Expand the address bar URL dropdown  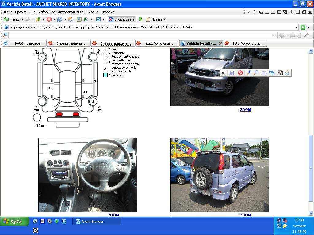[296, 27]
